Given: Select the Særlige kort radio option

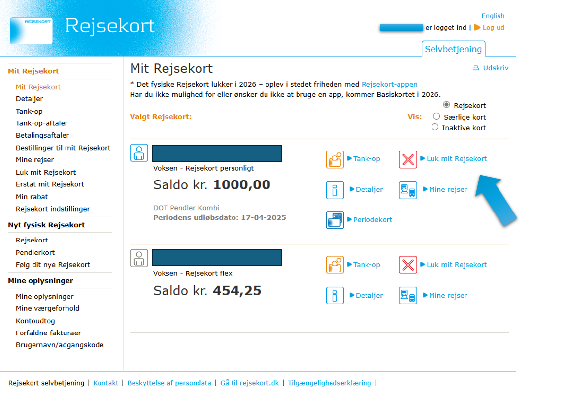Looking at the screenshot, I should tap(436, 117).
